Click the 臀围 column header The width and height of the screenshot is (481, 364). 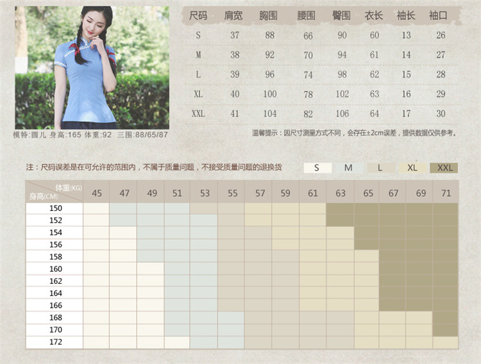pyautogui.click(x=342, y=15)
